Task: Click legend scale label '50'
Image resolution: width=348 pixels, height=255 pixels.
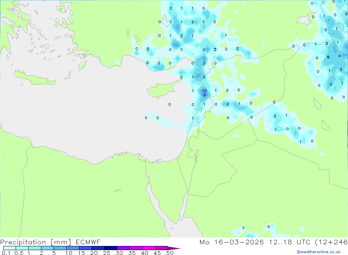Action: coord(170,253)
